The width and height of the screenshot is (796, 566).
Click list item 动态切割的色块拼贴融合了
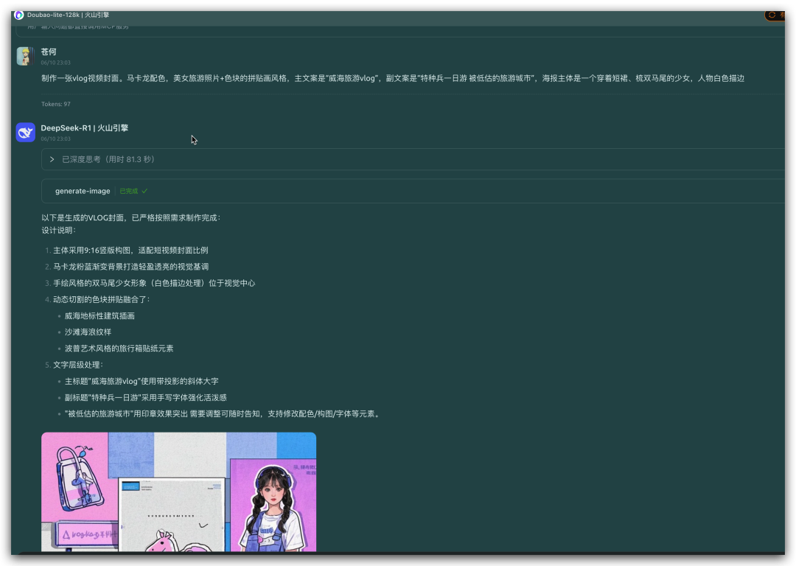coord(102,299)
